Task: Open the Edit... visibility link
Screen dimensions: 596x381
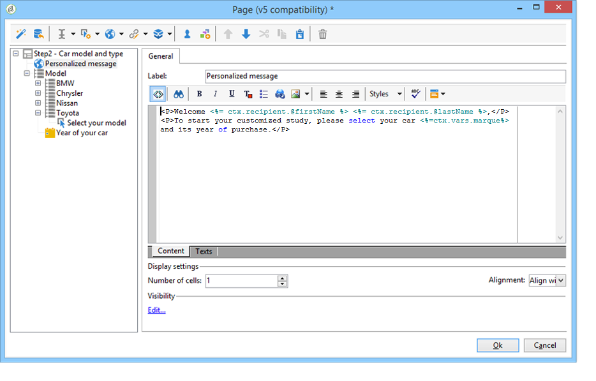Action: tap(156, 310)
